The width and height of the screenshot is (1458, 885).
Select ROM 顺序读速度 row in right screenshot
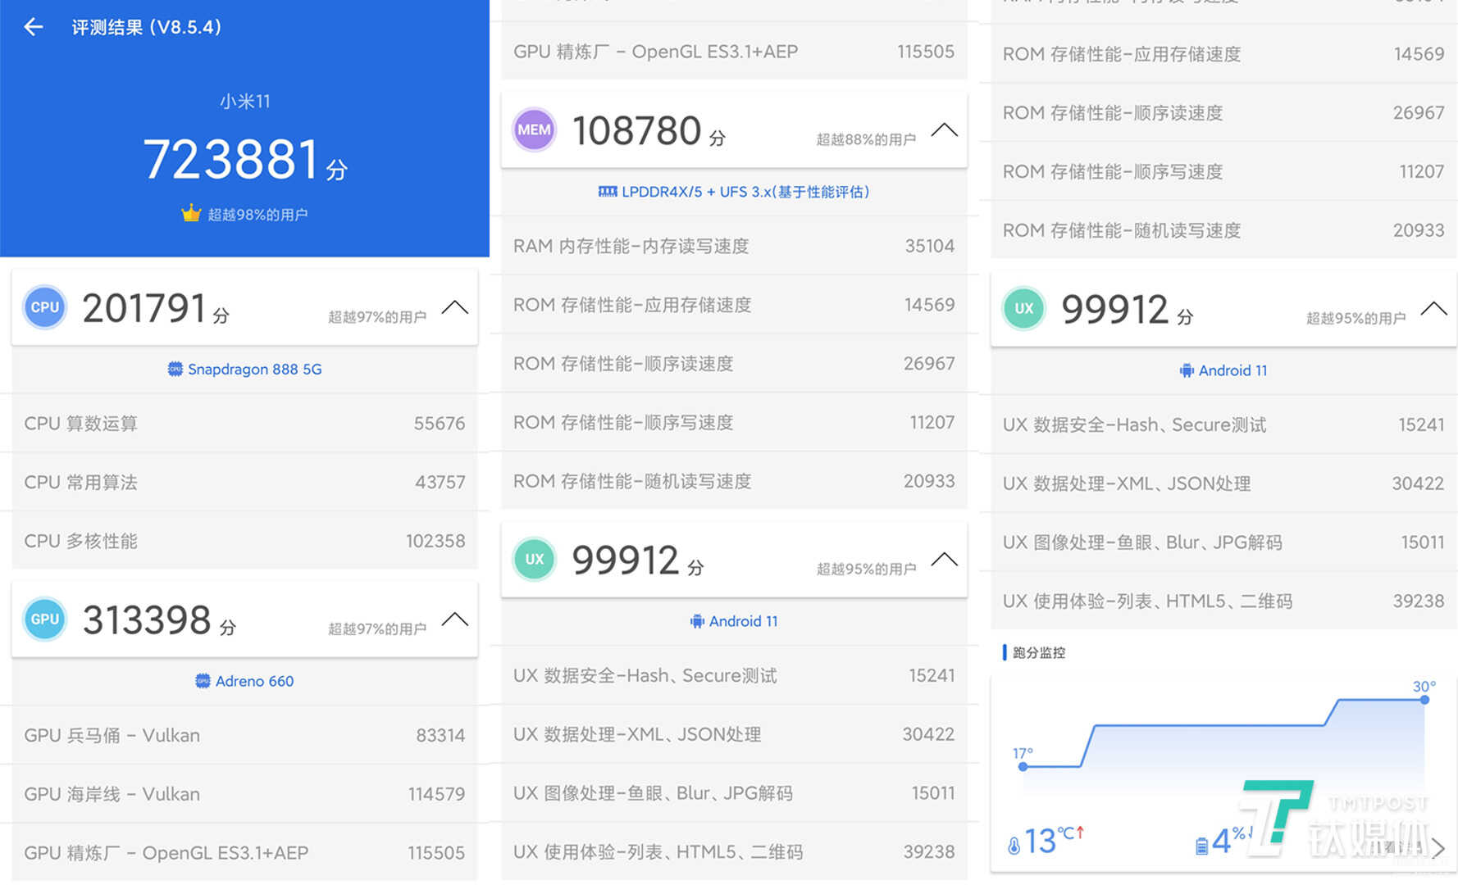[1223, 113]
